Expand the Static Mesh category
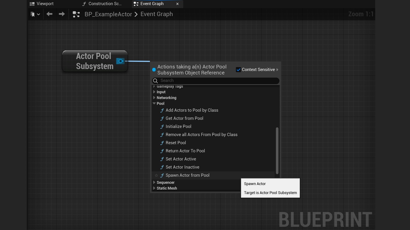410x230 pixels. 154,188
